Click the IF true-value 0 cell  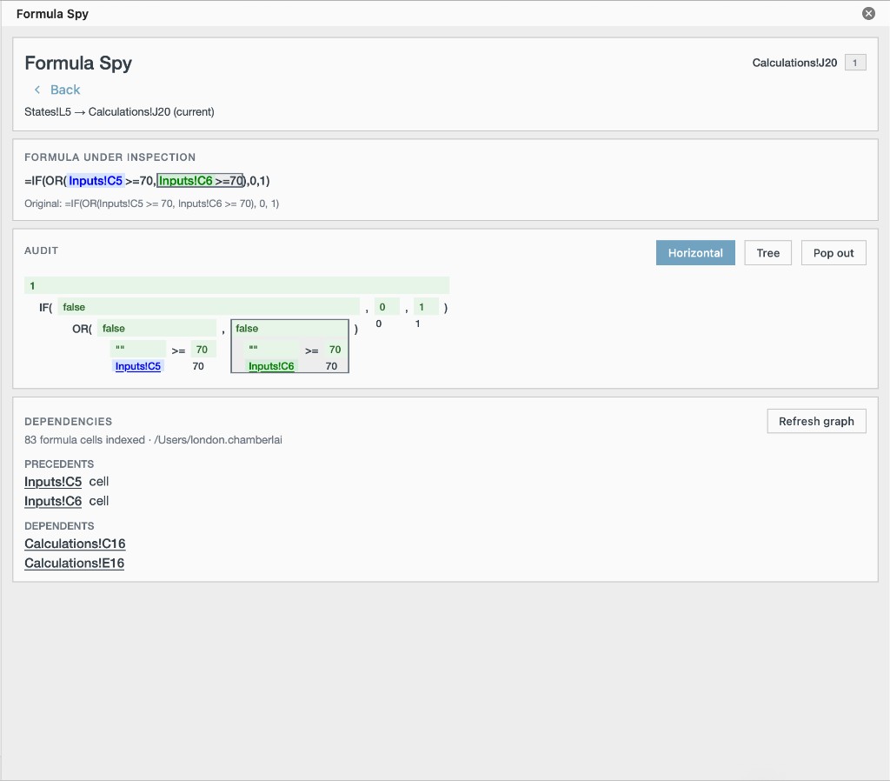tap(387, 307)
